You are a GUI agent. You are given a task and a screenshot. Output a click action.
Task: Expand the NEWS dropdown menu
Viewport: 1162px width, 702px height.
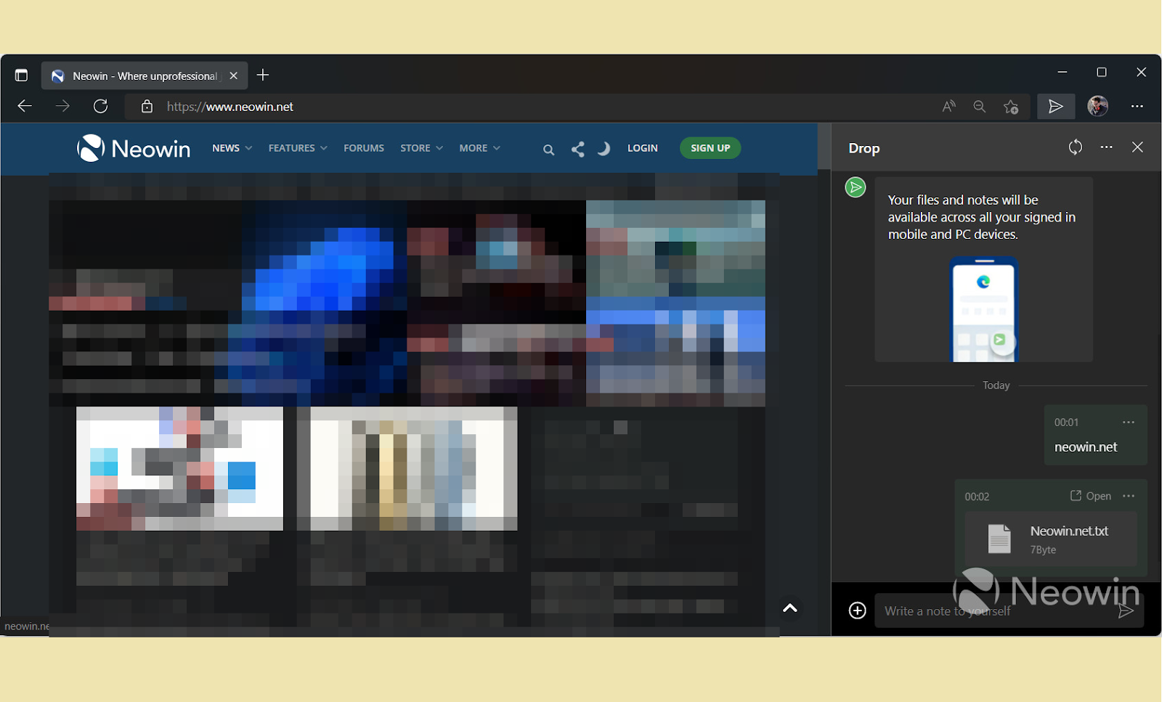pos(232,148)
